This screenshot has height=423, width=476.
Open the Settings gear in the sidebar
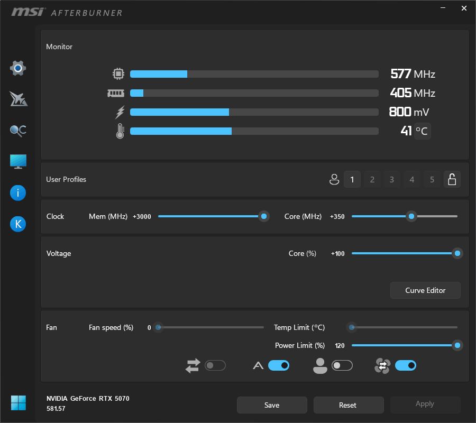coord(17,68)
